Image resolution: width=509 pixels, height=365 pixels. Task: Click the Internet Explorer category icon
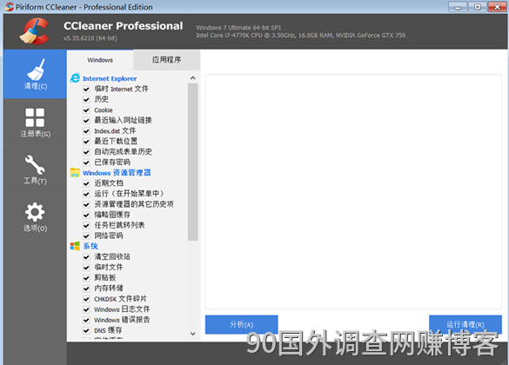point(75,78)
